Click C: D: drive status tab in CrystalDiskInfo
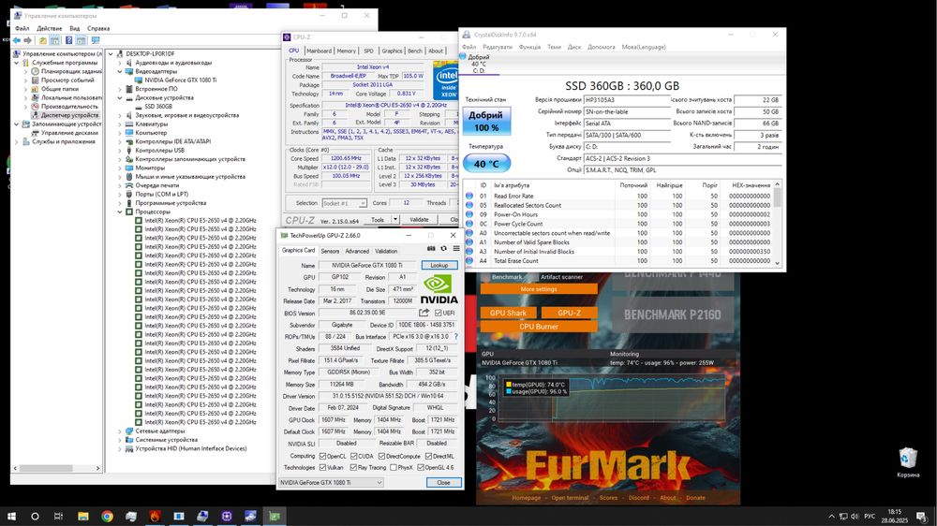Screen dimensions: 937x526 coord(479,64)
